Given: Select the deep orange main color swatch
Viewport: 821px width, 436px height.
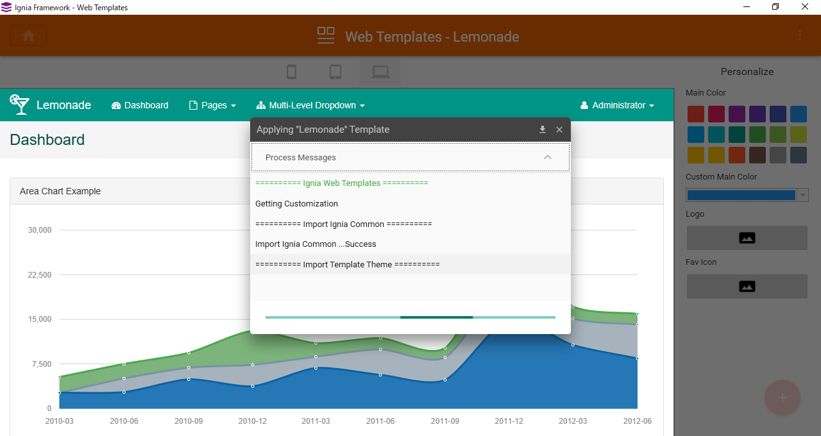Looking at the screenshot, I should click(x=737, y=155).
